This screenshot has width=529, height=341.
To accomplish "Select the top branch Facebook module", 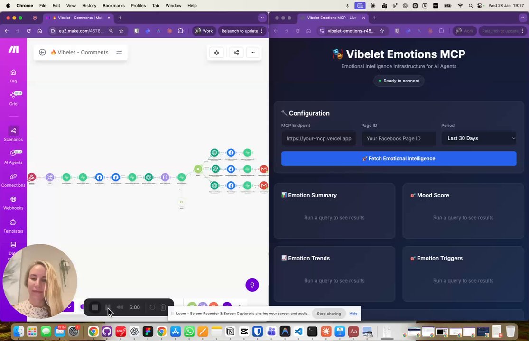I will (x=231, y=153).
